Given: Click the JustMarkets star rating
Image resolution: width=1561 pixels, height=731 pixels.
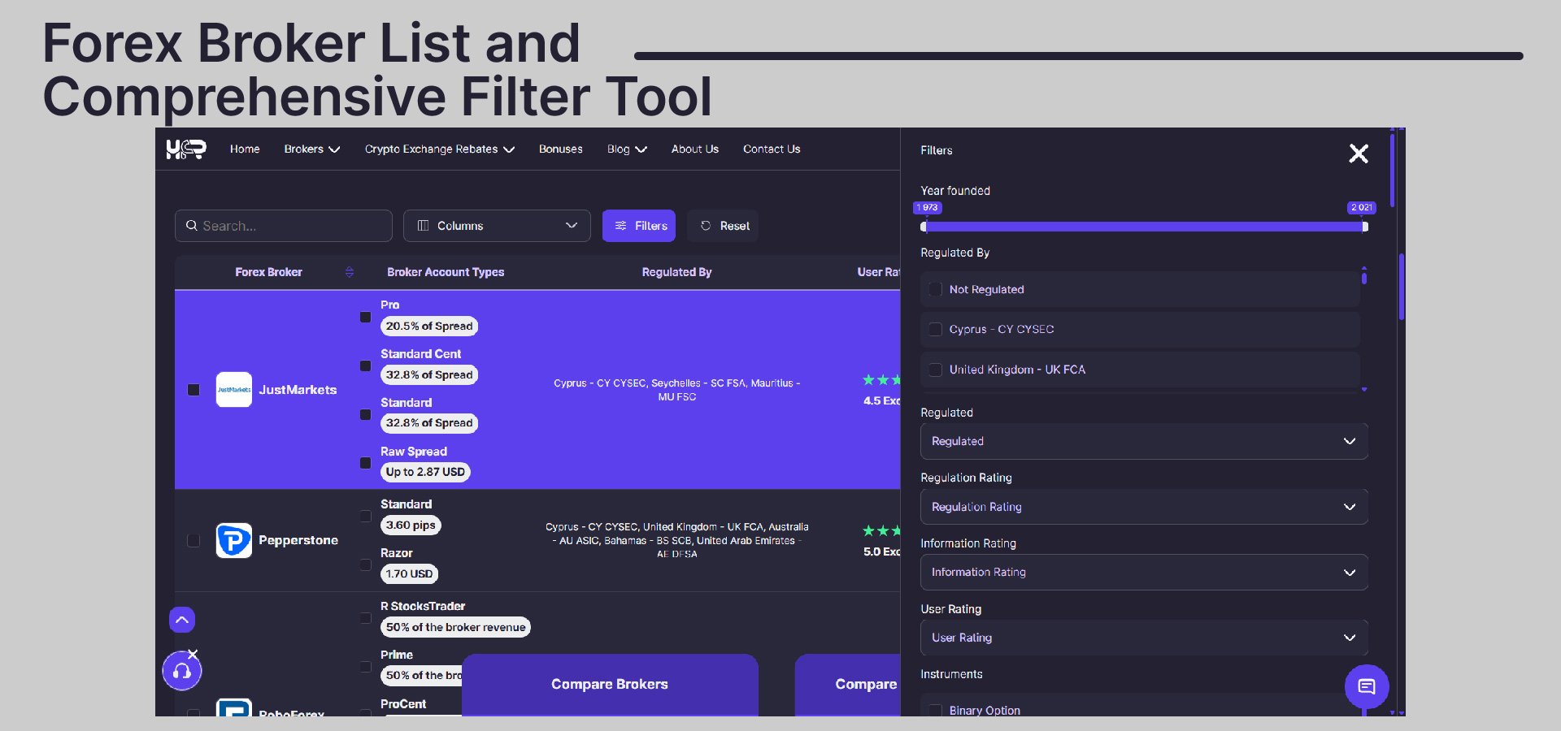Looking at the screenshot, I should [x=881, y=380].
